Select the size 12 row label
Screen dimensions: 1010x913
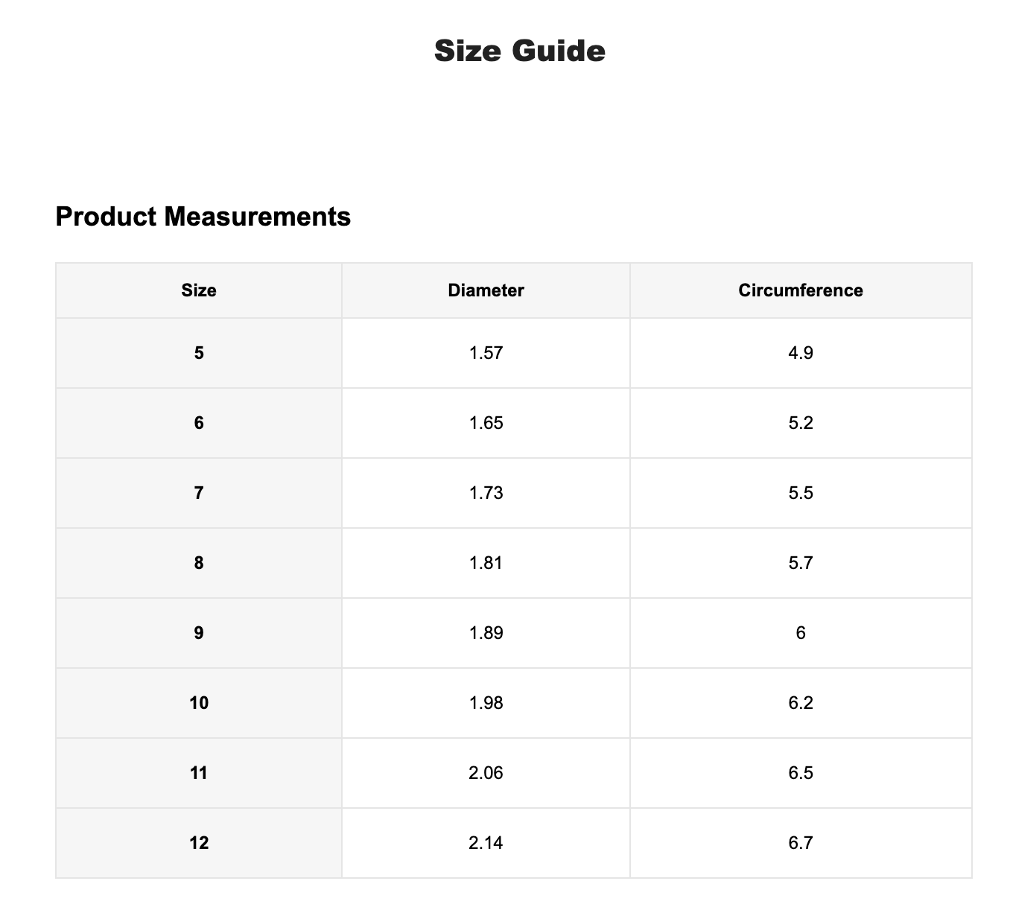point(199,843)
